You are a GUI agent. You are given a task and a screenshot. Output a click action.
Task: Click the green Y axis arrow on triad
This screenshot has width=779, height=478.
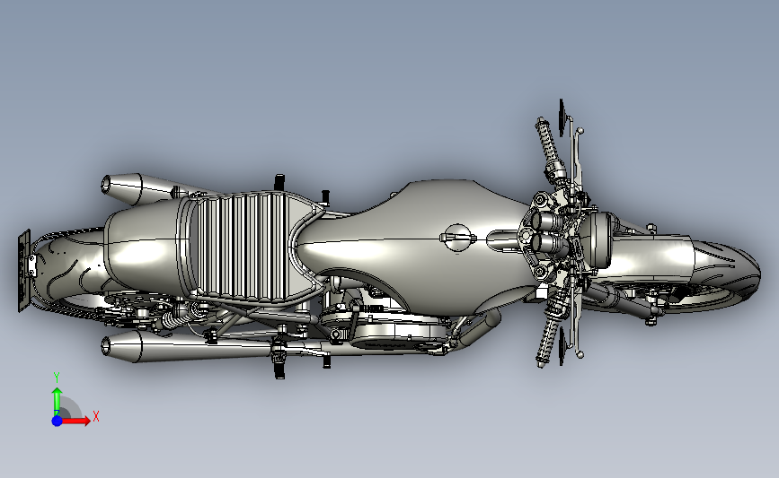tap(58, 401)
